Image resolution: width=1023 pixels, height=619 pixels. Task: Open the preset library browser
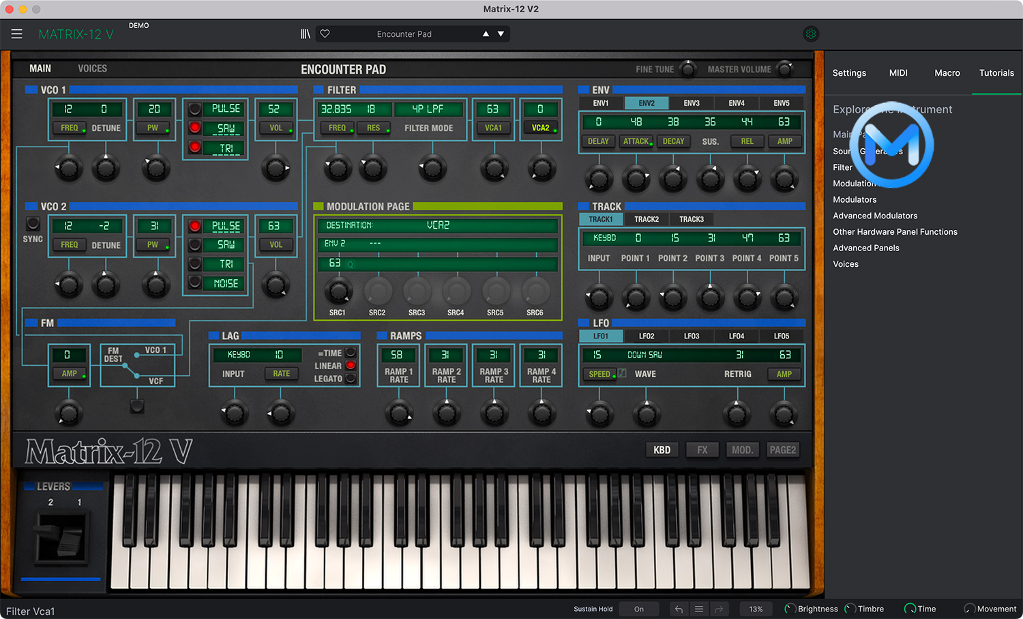coord(306,34)
